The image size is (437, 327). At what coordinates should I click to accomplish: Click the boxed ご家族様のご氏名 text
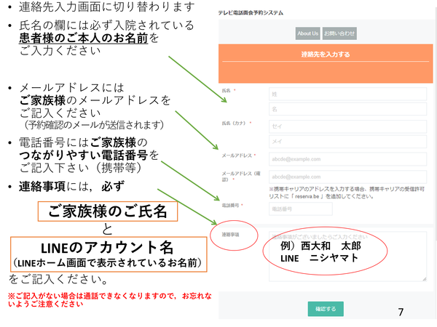tap(108, 211)
